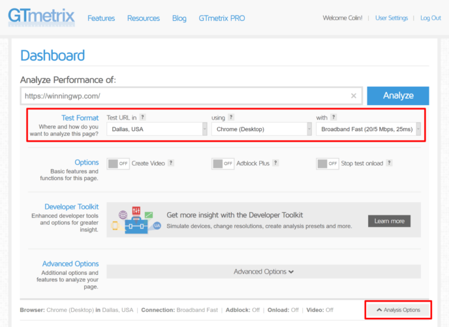Toggle the Create Video switch

point(118,164)
